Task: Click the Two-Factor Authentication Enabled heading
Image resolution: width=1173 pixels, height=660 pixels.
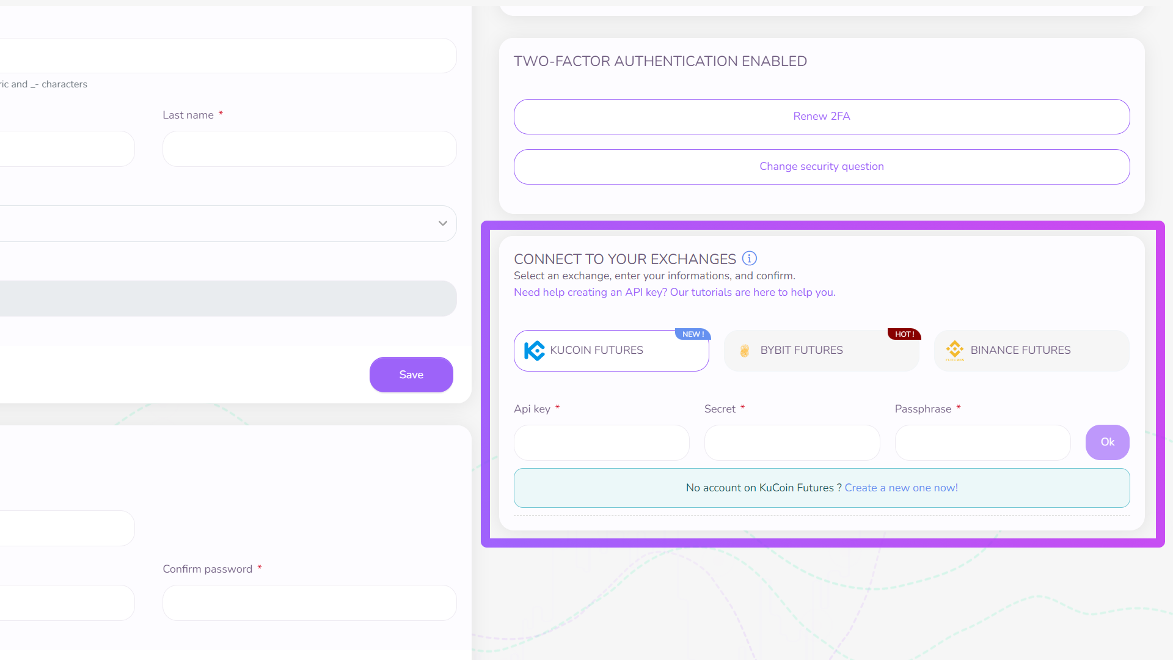Action: [660, 61]
